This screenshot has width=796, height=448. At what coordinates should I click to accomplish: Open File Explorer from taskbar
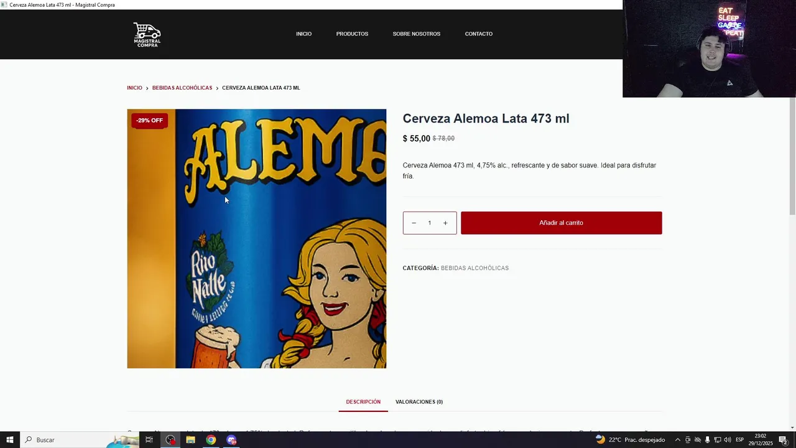point(190,440)
